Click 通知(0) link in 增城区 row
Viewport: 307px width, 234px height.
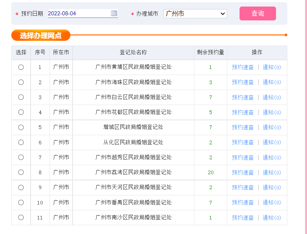click(272, 127)
